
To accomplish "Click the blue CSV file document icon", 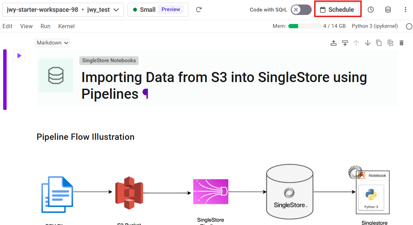I will (57, 194).
